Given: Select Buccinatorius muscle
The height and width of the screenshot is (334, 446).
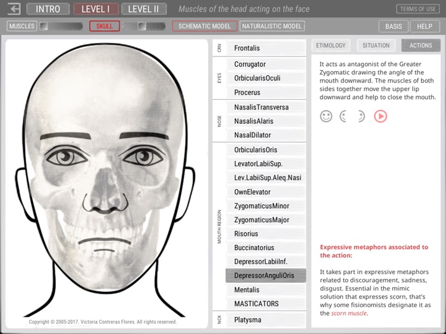Looking at the screenshot, I should pos(266,248).
